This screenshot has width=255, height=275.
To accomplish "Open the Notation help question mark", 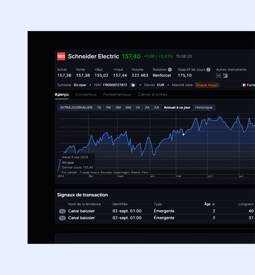I will (x=170, y=70).
